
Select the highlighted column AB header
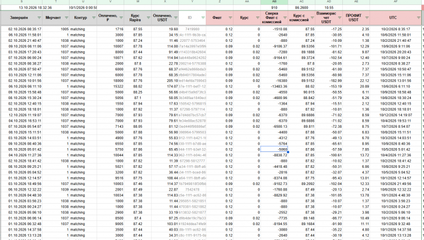tap(274, 2)
